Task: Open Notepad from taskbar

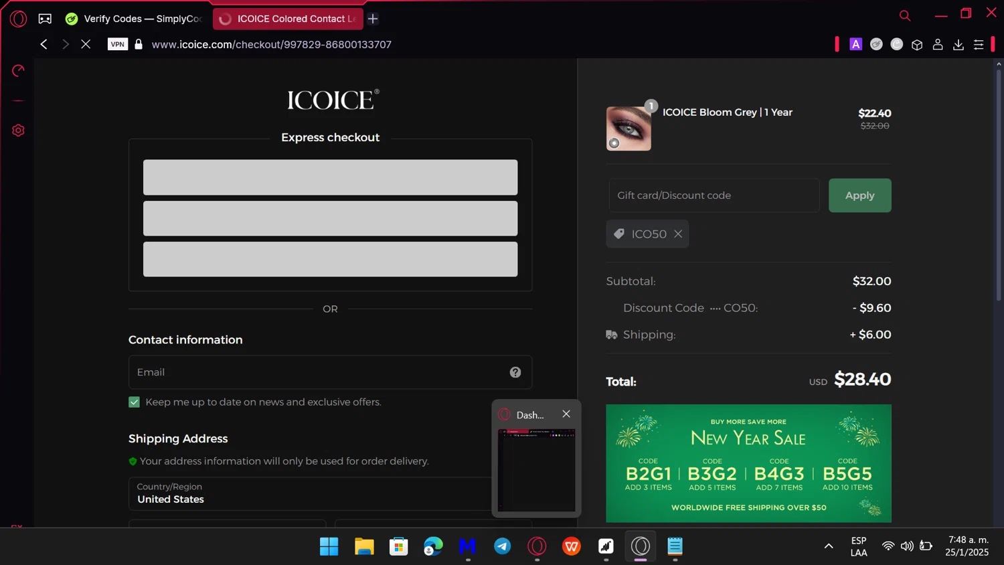Action: [x=675, y=546]
